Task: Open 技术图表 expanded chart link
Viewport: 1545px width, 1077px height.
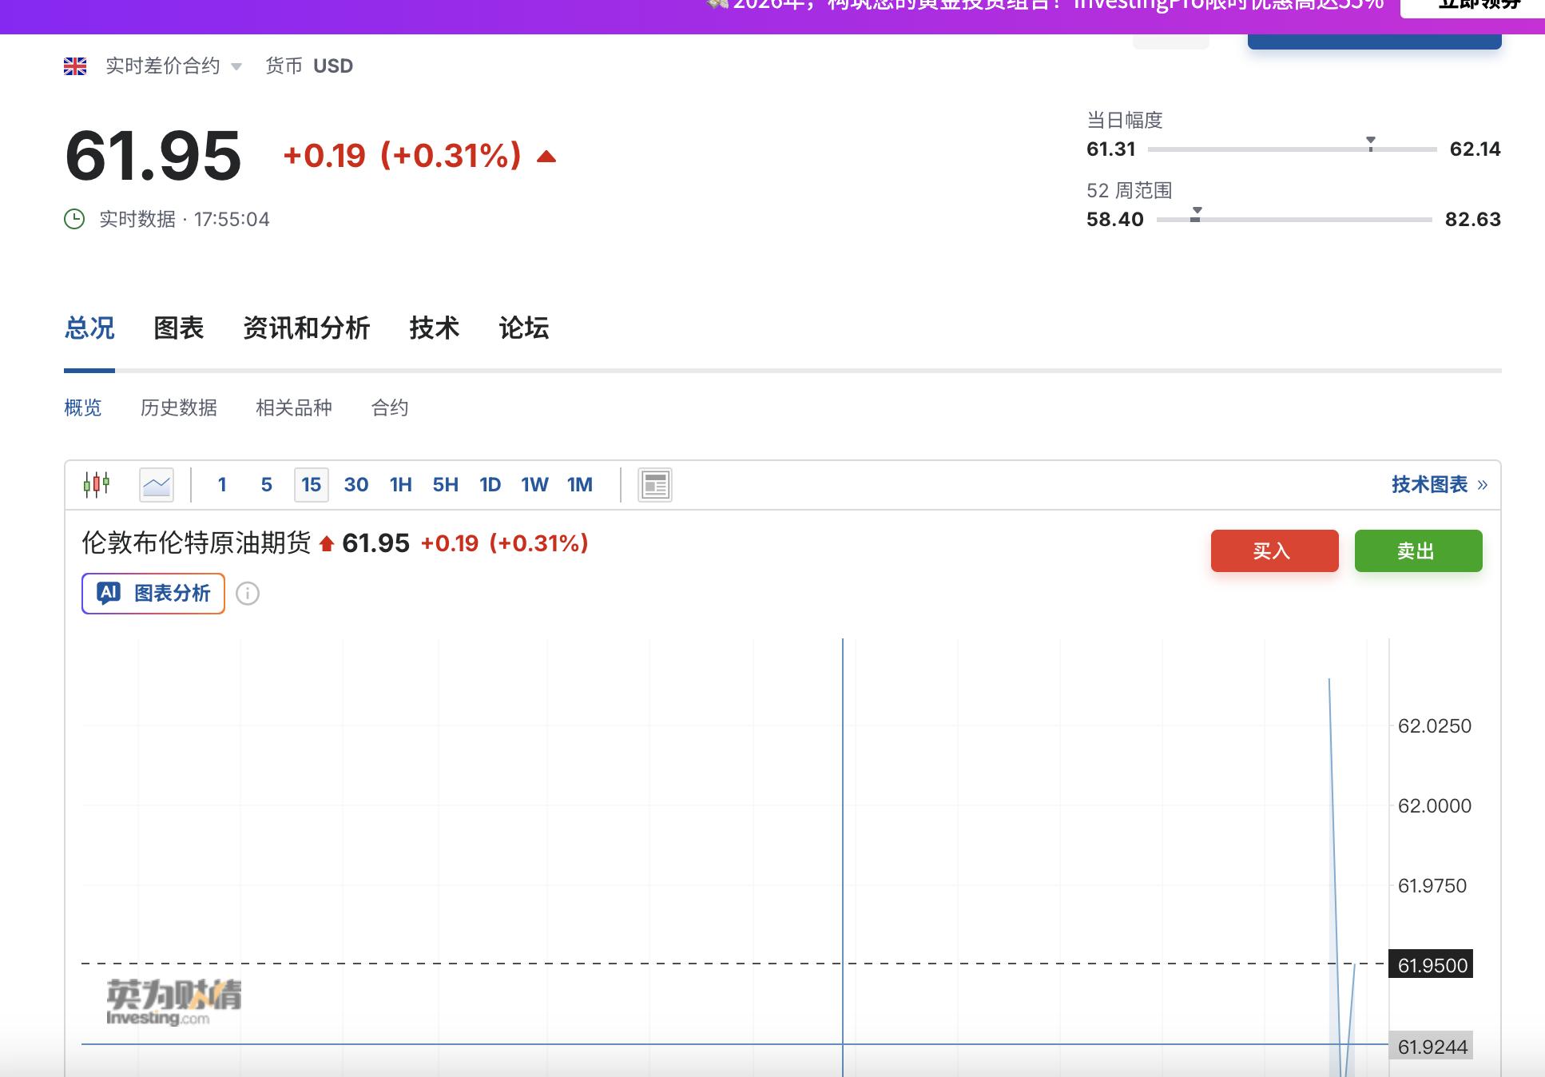Action: tap(1439, 484)
